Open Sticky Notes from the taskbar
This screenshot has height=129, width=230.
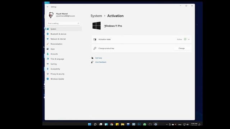(x=117, y=124)
